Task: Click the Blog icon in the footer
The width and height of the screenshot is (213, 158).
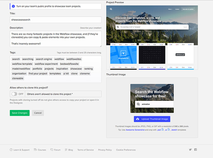Action: coord(66,150)
